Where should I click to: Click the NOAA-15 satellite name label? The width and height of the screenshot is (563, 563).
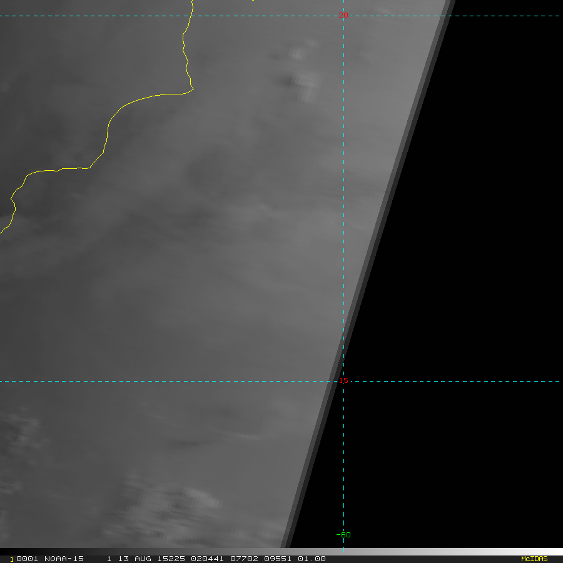point(64,559)
